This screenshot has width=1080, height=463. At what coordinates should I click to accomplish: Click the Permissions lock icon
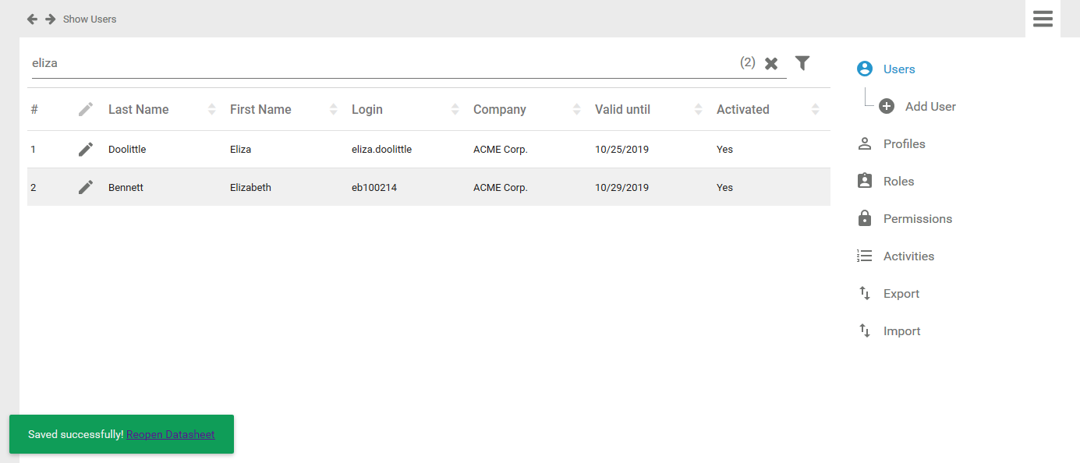(864, 219)
